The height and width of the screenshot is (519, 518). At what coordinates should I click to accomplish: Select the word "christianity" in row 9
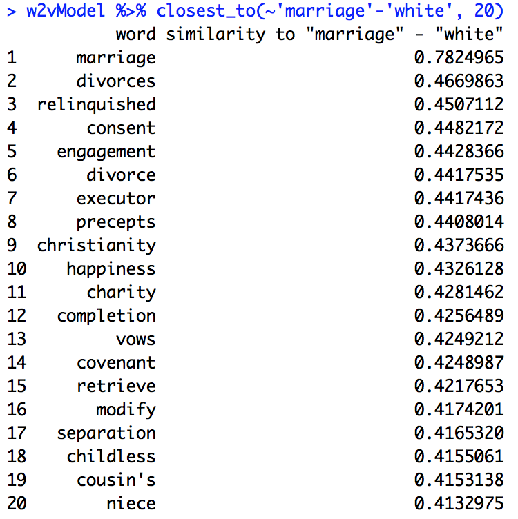pyautogui.click(x=96, y=246)
